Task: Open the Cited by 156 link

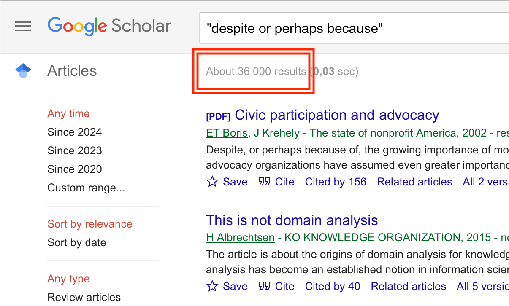Action: coord(336,182)
